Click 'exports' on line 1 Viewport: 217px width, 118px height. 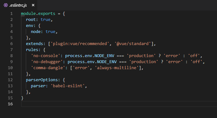coord(47,14)
